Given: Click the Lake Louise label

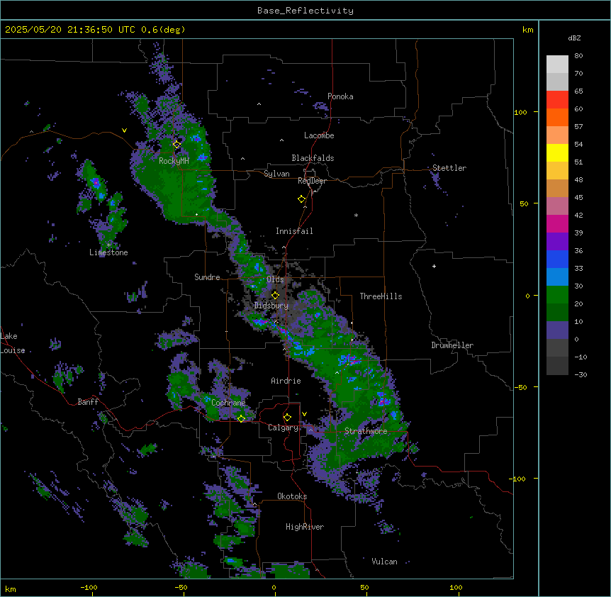Looking at the screenshot, I should (13, 343).
